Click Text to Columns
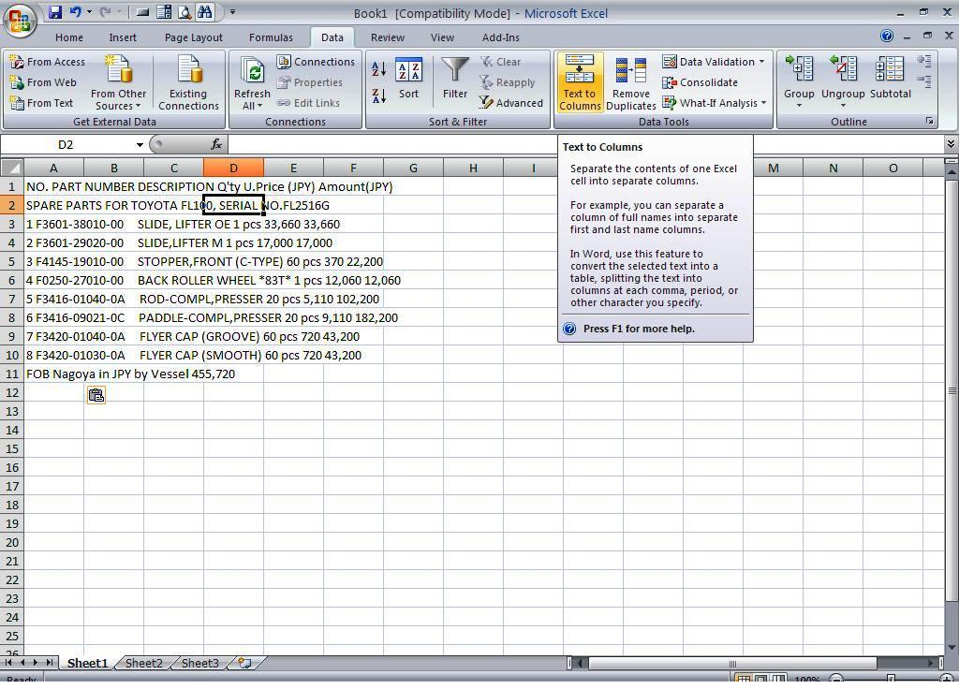959x689 pixels. click(579, 83)
